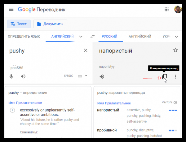The height and width of the screenshot is (142, 186).
Task: Switch to Документы mode
Action: [50, 24]
